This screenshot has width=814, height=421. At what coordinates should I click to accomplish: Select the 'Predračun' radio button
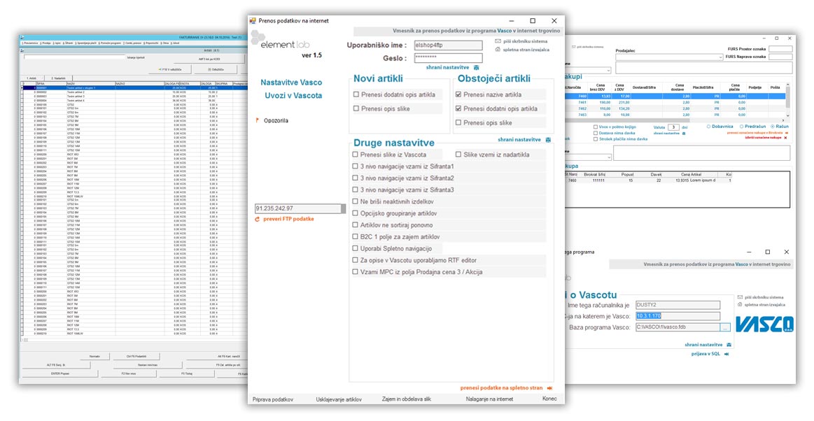coord(742,127)
